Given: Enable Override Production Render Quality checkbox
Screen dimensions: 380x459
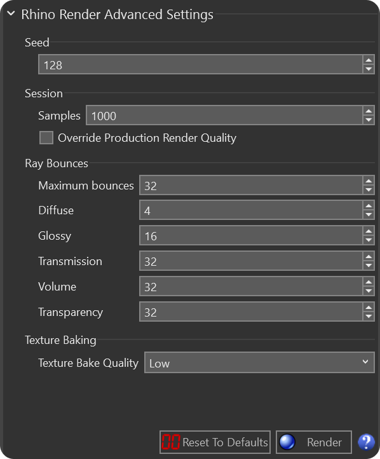Looking at the screenshot, I should click(46, 137).
